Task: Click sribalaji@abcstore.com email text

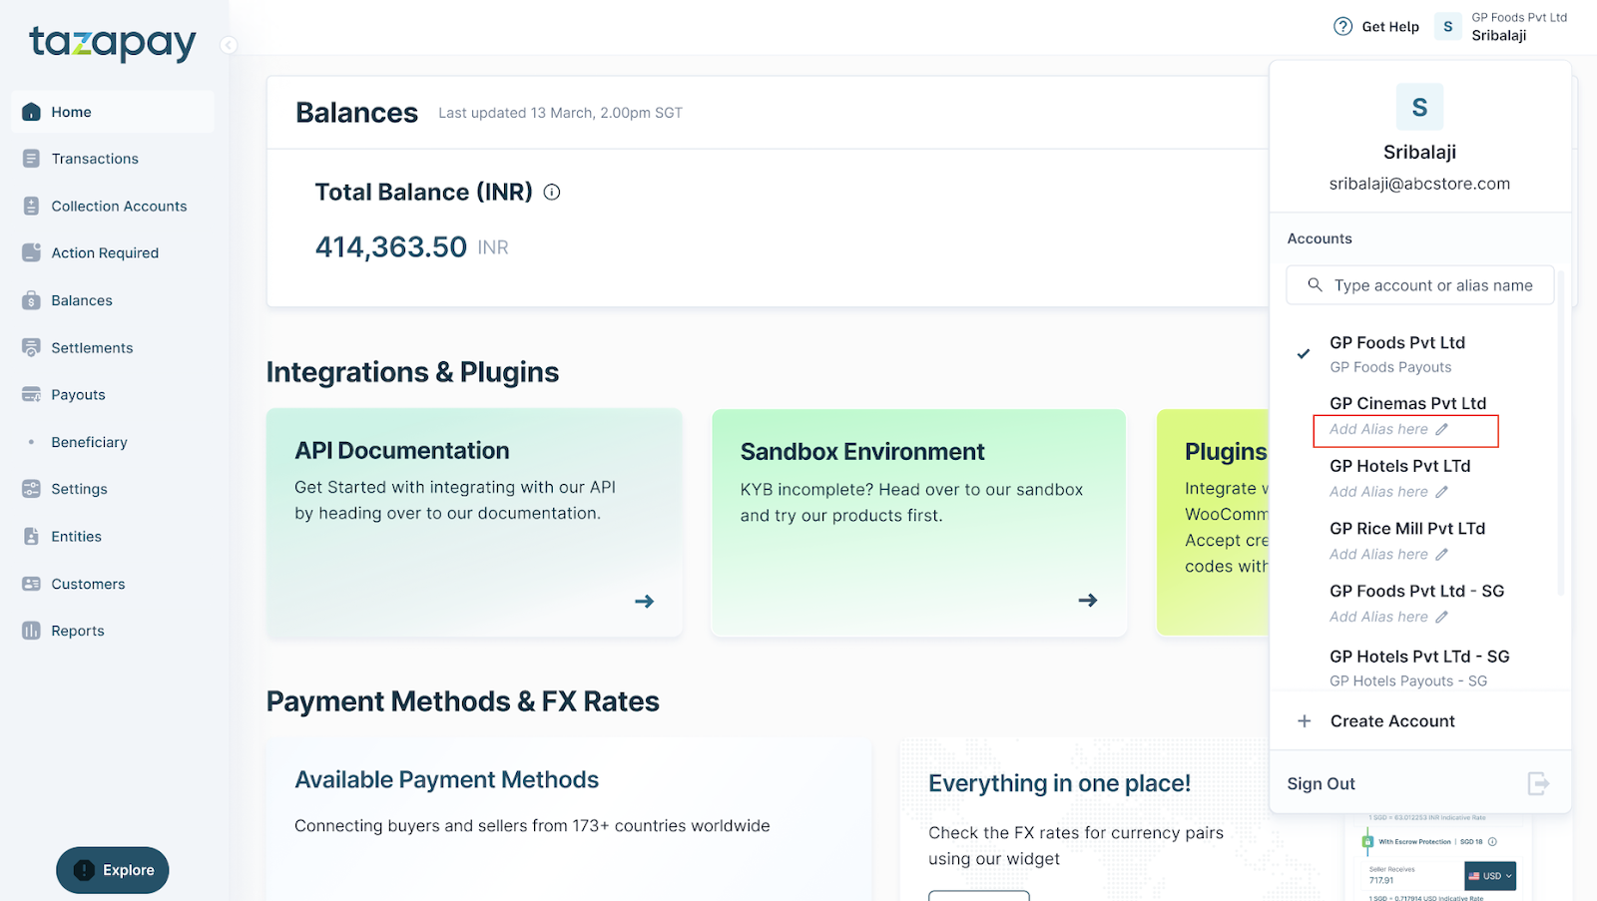Action: [x=1419, y=184]
